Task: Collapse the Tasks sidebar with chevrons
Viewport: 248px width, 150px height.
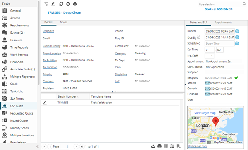Action: coord(38,146)
